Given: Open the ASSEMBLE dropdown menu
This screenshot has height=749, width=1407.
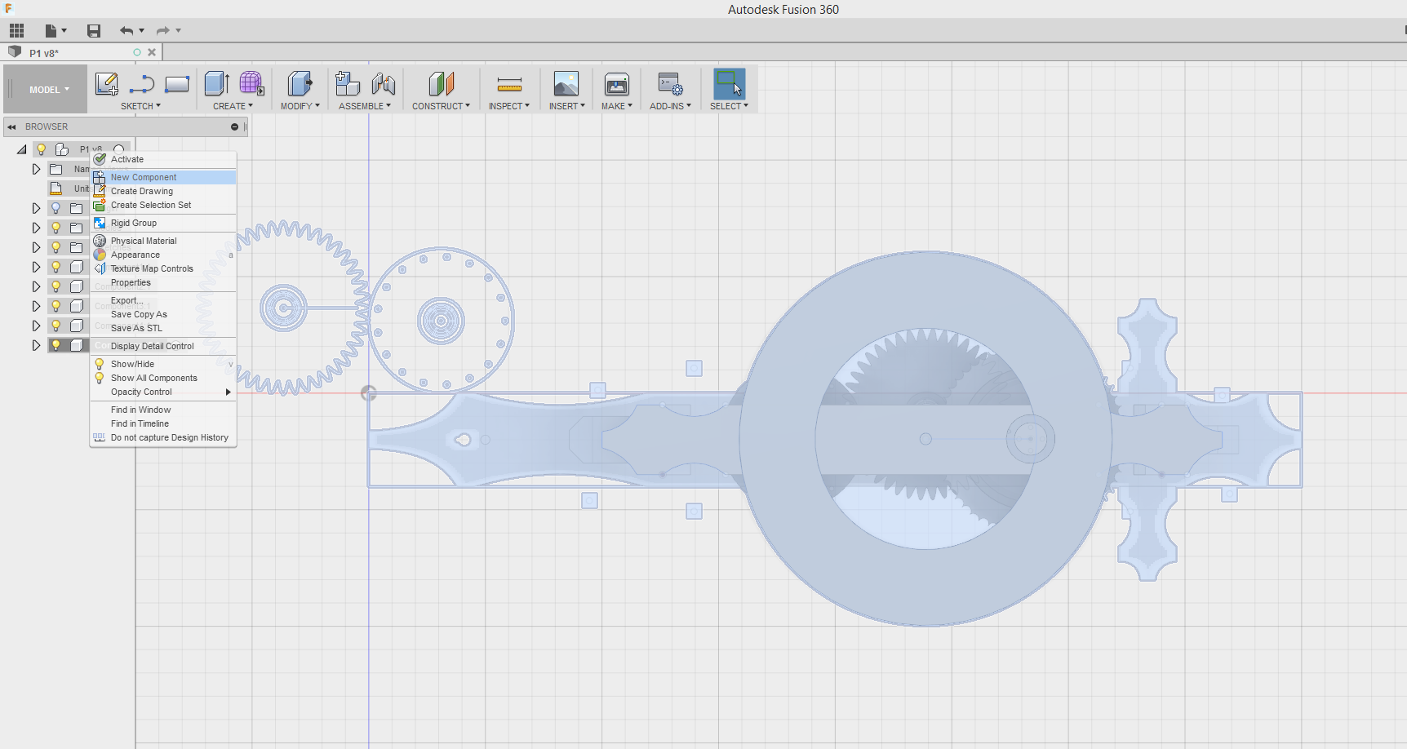Looking at the screenshot, I should click(365, 106).
